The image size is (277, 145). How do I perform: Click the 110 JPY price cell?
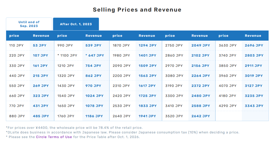(16, 46)
